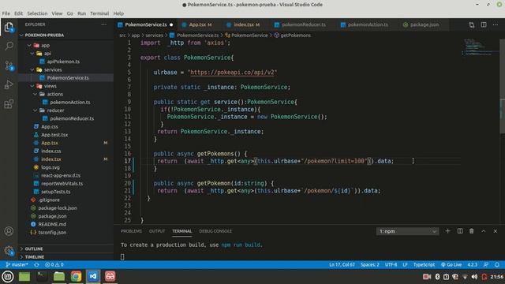Open the pokeapi.co URL link in code
Screen dimensions: 505x284
(x=232, y=73)
